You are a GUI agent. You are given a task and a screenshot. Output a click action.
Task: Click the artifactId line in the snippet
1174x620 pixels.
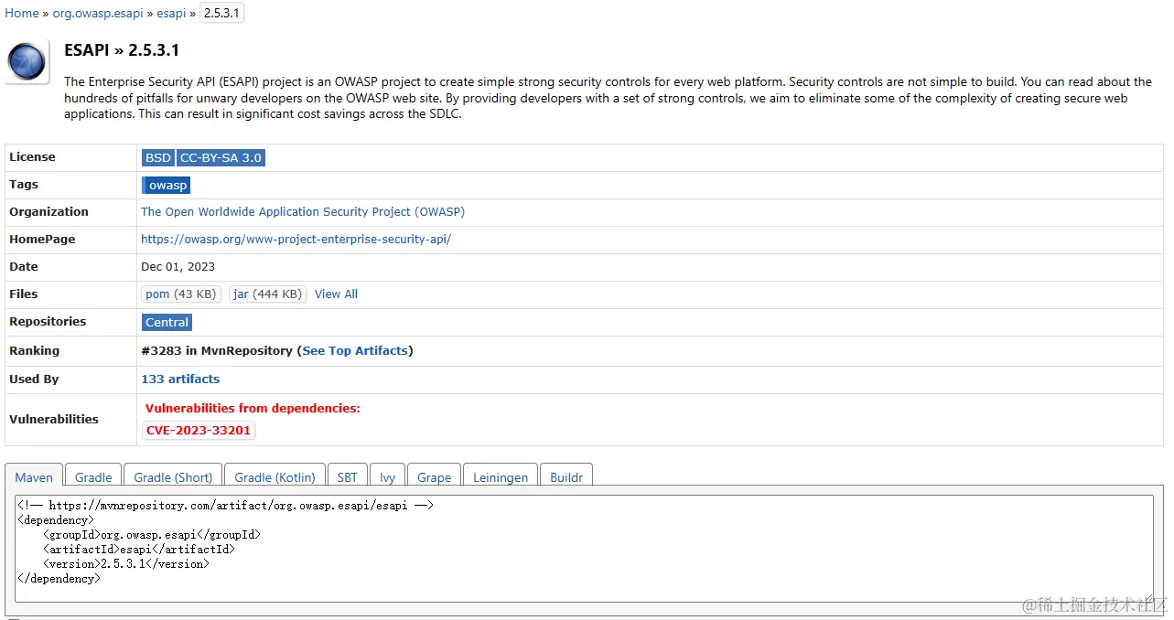[x=139, y=549]
